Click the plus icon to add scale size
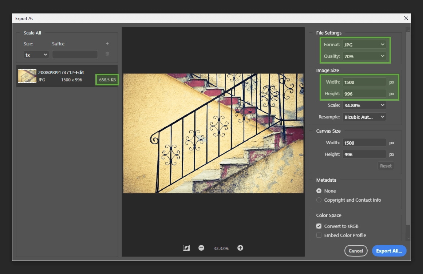 pyautogui.click(x=107, y=44)
